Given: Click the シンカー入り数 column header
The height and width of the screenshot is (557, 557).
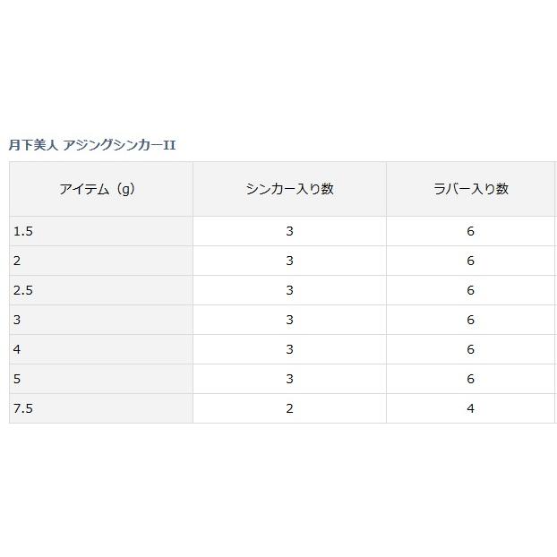Looking at the screenshot, I should tap(289, 189).
